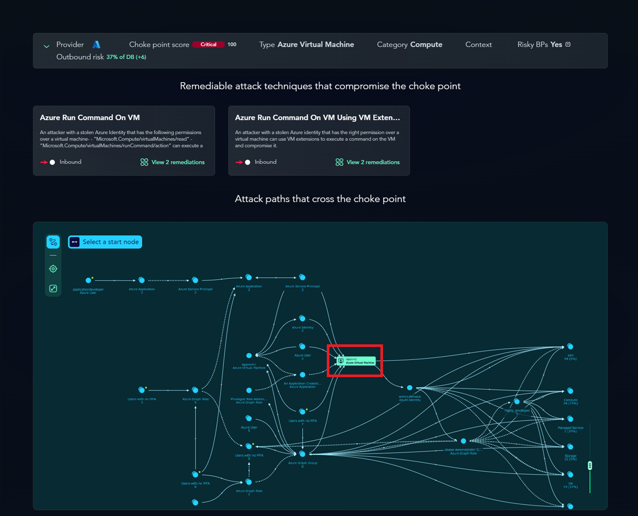
Task: Select the top Azure Application node with the two-way arrow
Action: point(249,277)
